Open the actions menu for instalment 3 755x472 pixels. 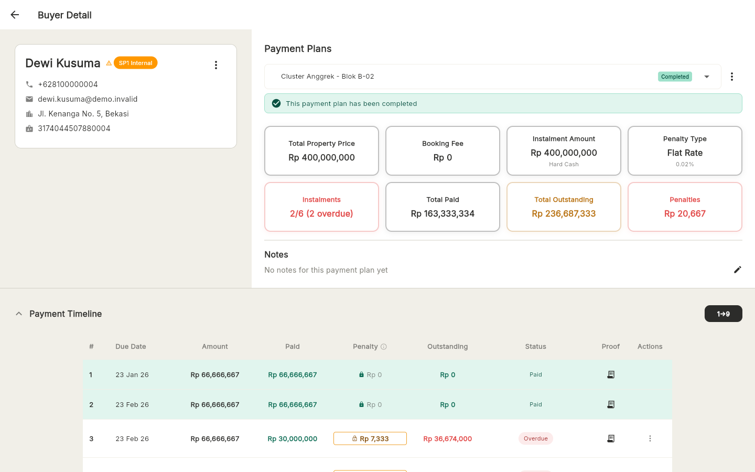click(650, 438)
